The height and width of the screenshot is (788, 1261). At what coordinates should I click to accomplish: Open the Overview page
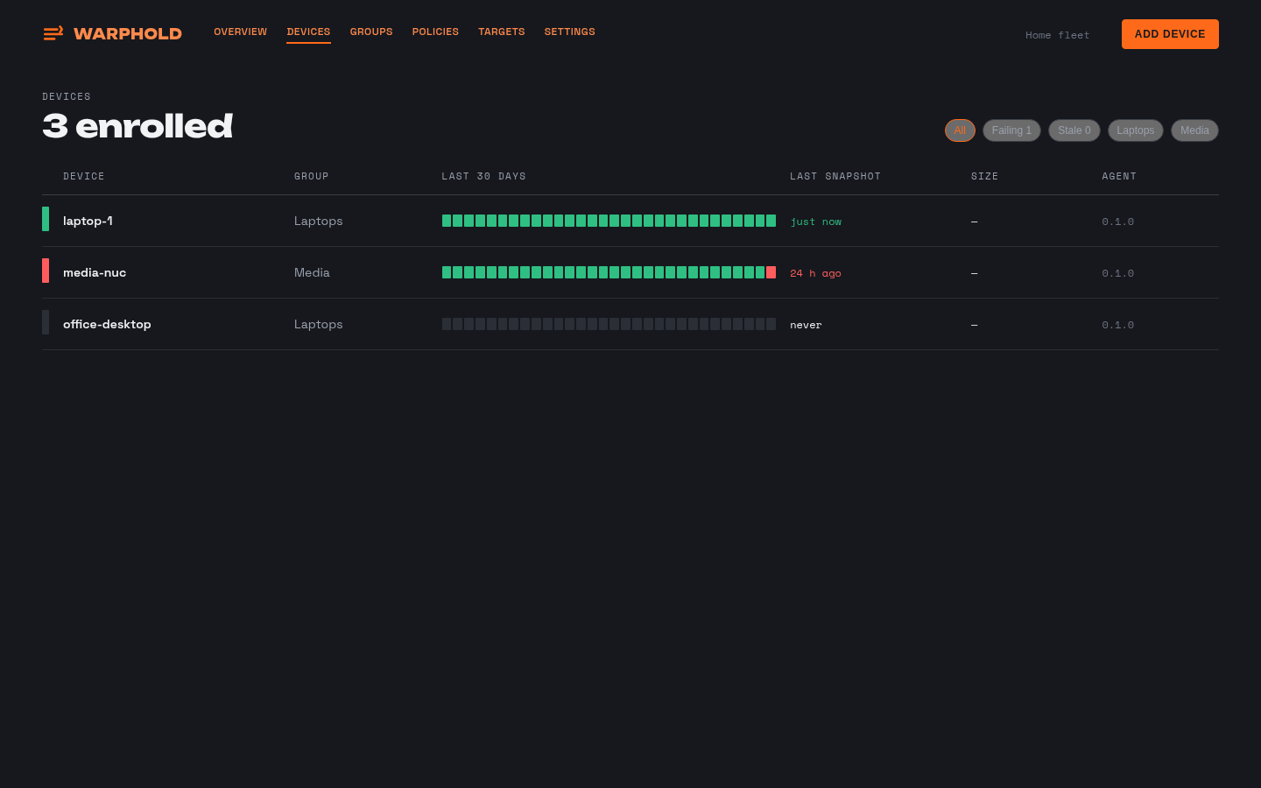pyautogui.click(x=240, y=32)
